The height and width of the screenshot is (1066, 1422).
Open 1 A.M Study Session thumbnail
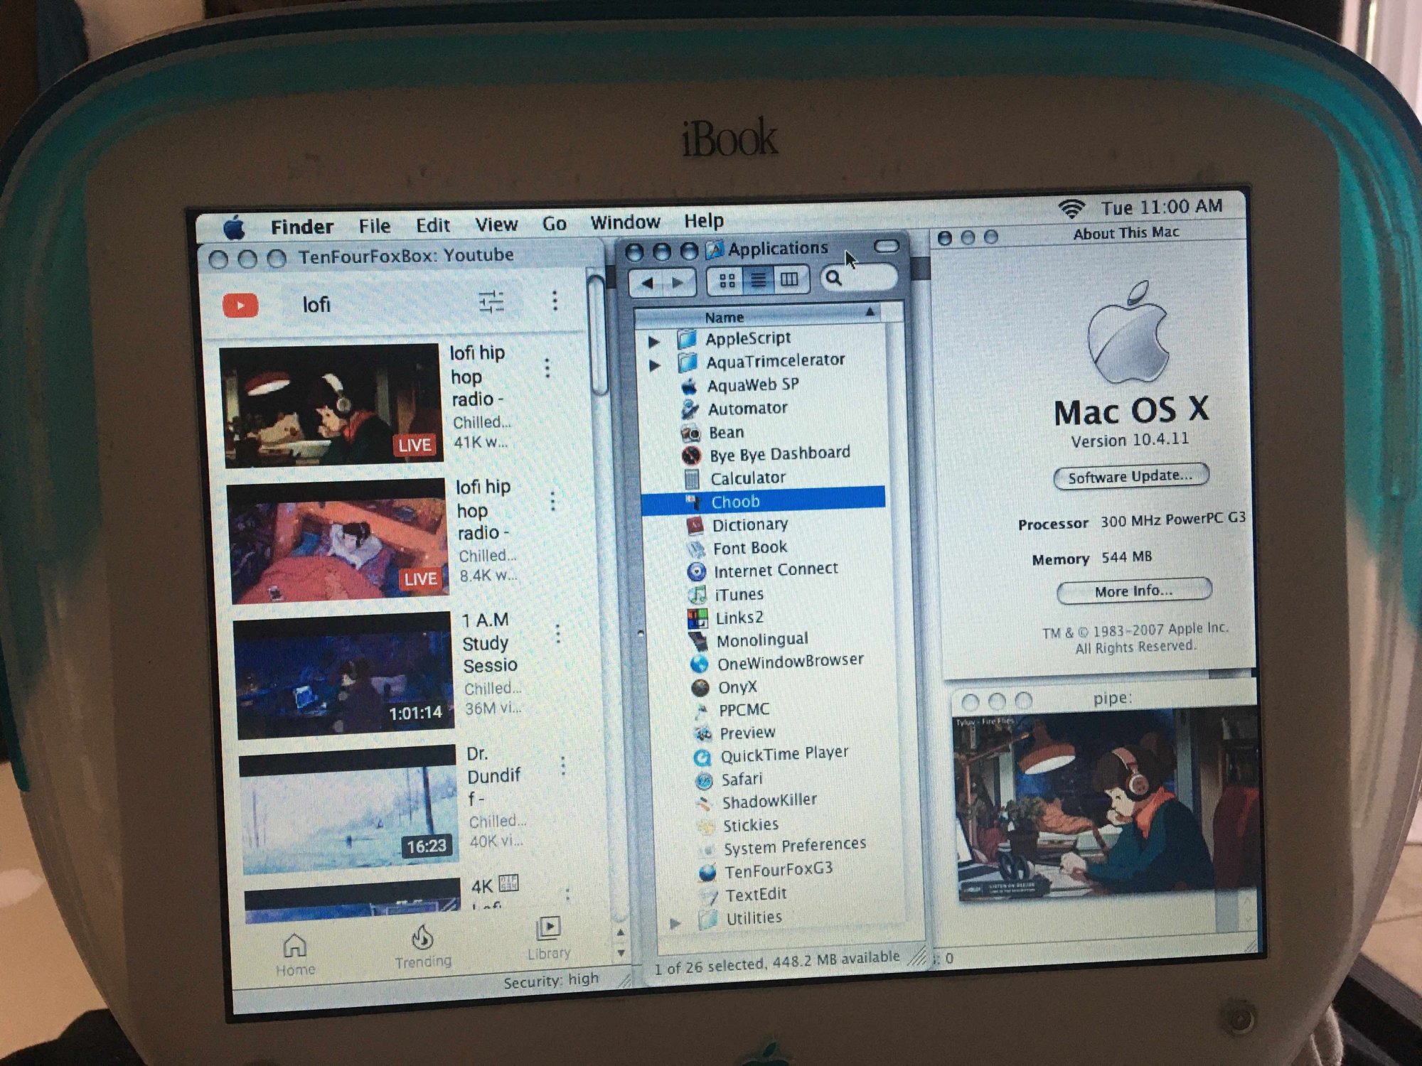point(343,675)
